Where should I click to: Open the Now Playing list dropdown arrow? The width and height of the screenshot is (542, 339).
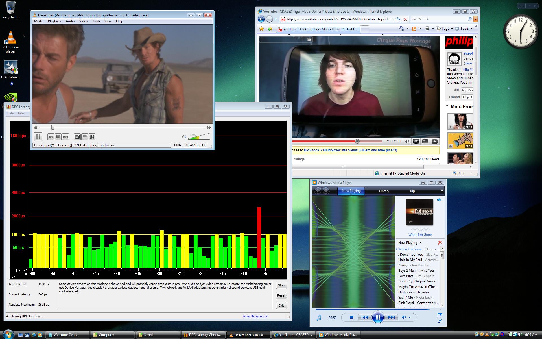click(x=421, y=243)
